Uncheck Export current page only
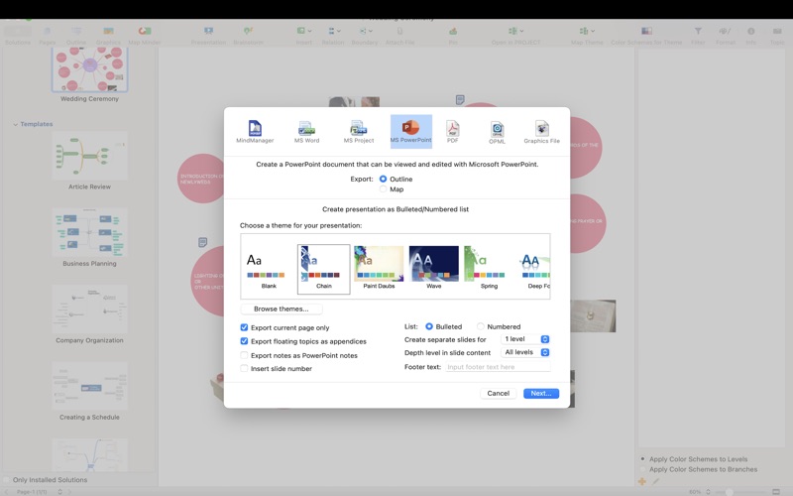 [x=244, y=327]
